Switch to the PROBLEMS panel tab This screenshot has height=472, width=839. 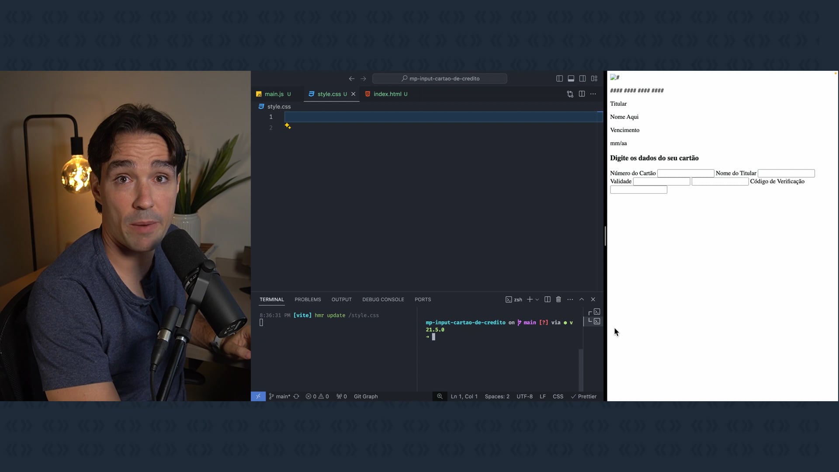pyautogui.click(x=308, y=299)
